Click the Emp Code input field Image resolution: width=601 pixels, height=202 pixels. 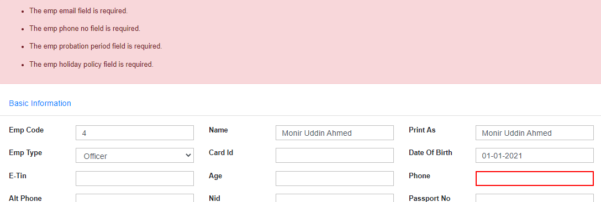(135, 133)
